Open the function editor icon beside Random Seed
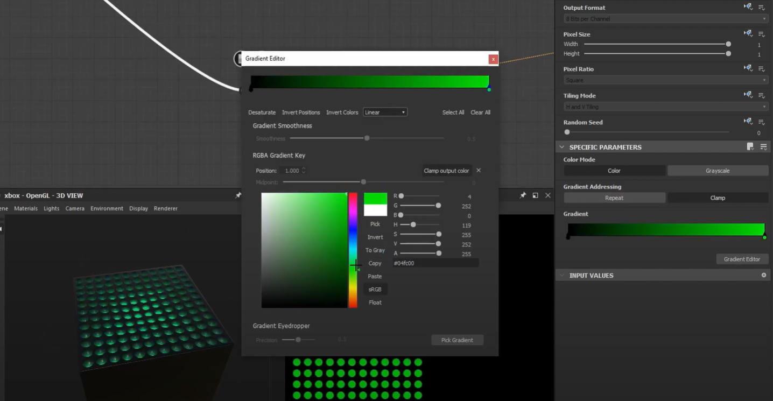Viewport: 773px width, 401px height. 748,121
